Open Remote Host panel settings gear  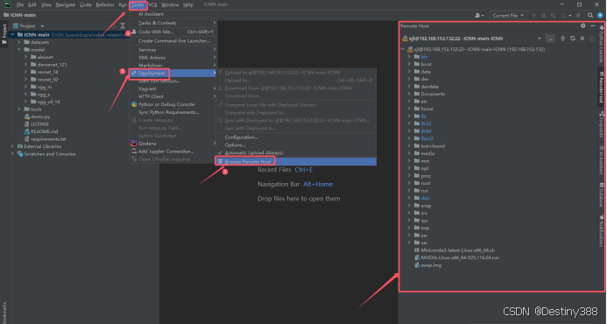(583, 26)
